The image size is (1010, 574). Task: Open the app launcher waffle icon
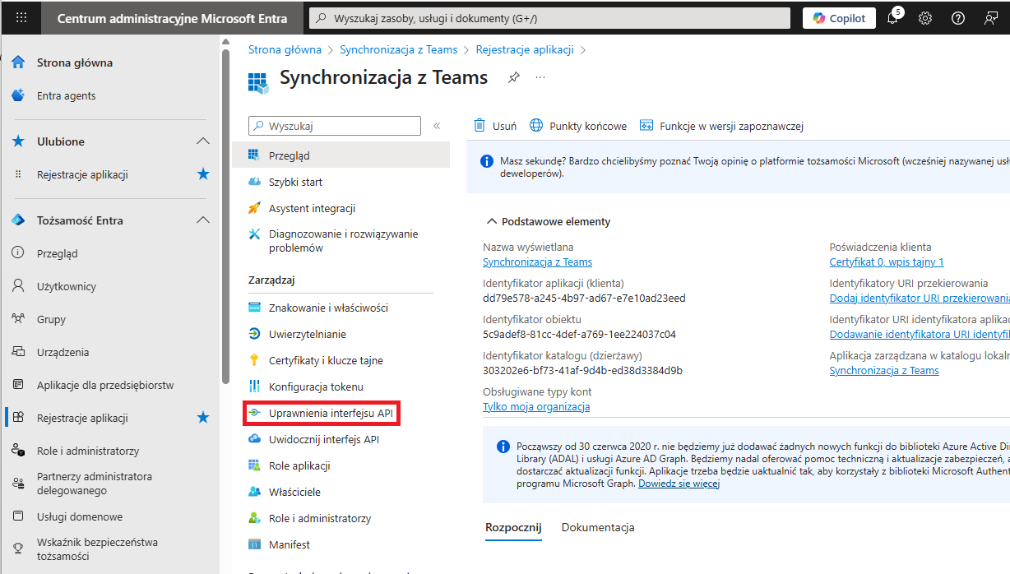[21, 17]
